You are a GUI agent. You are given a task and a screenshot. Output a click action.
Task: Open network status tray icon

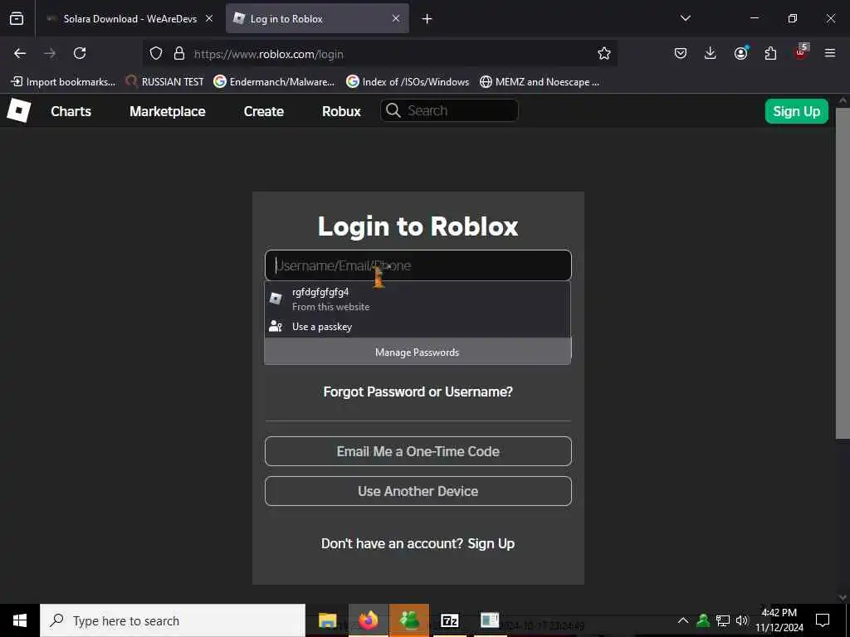coord(723,620)
